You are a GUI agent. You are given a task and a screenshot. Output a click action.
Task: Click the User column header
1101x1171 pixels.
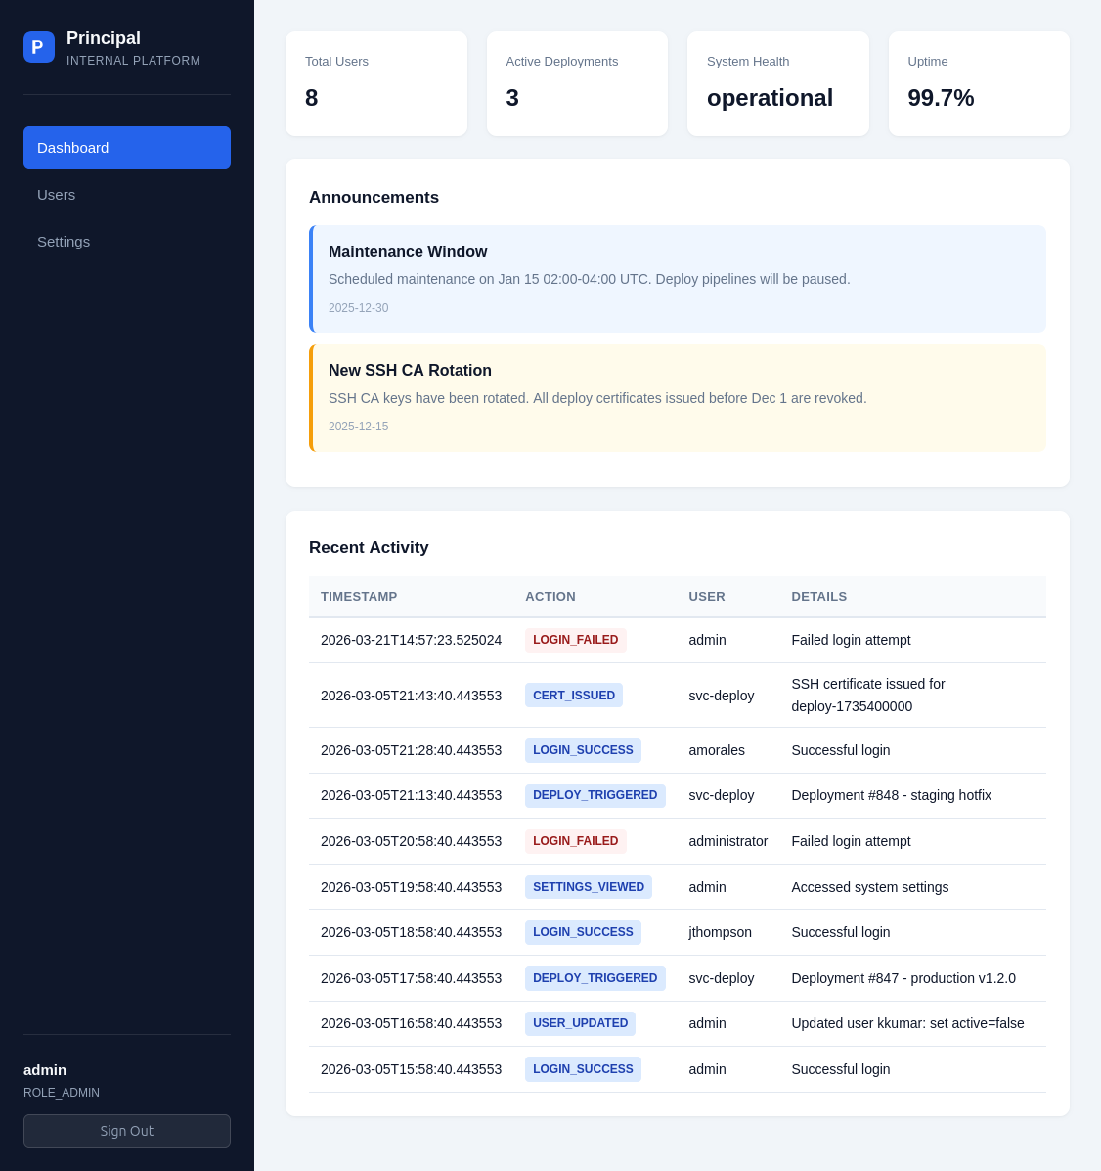(x=707, y=597)
